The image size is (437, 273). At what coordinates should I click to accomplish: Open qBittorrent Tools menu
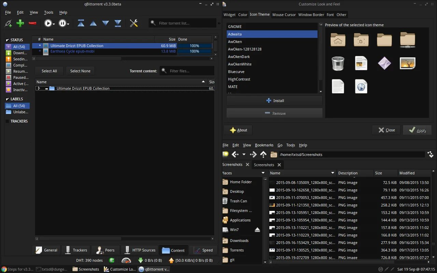[48, 12]
